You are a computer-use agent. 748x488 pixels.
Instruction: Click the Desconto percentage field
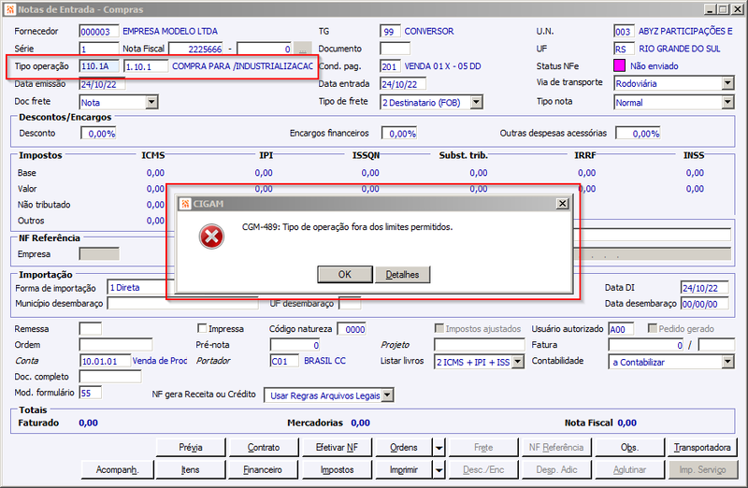pyautogui.click(x=98, y=134)
